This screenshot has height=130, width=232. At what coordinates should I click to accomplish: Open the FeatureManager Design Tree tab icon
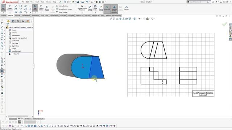point(8,21)
